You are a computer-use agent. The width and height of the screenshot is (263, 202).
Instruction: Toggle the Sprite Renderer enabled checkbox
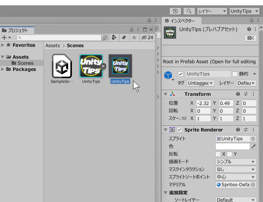pyautogui.click(x=180, y=130)
